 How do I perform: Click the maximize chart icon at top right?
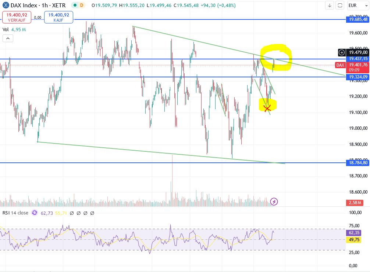[x=339, y=5]
